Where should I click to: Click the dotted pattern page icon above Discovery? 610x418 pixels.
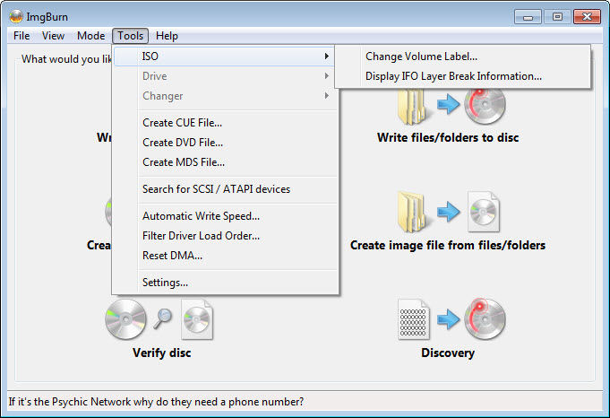(414, 319)
